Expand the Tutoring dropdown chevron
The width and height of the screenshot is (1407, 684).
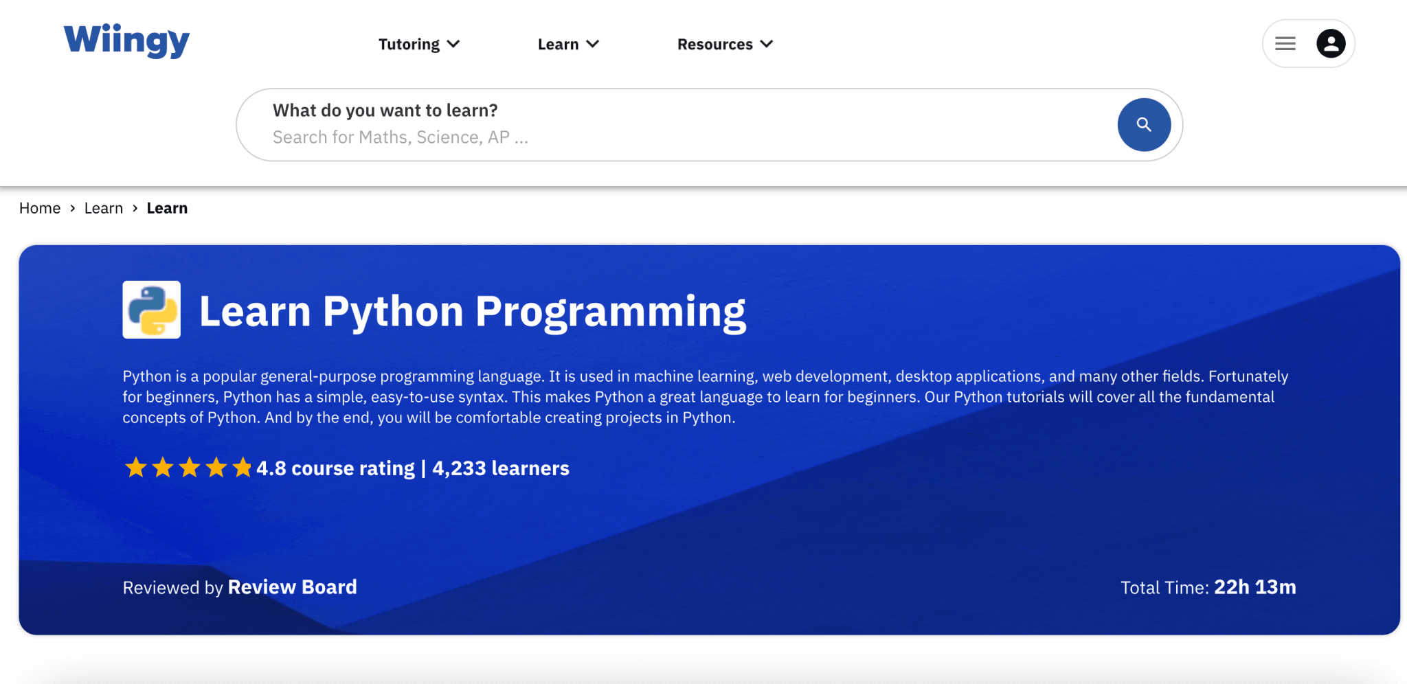click(x=453, y=44)
